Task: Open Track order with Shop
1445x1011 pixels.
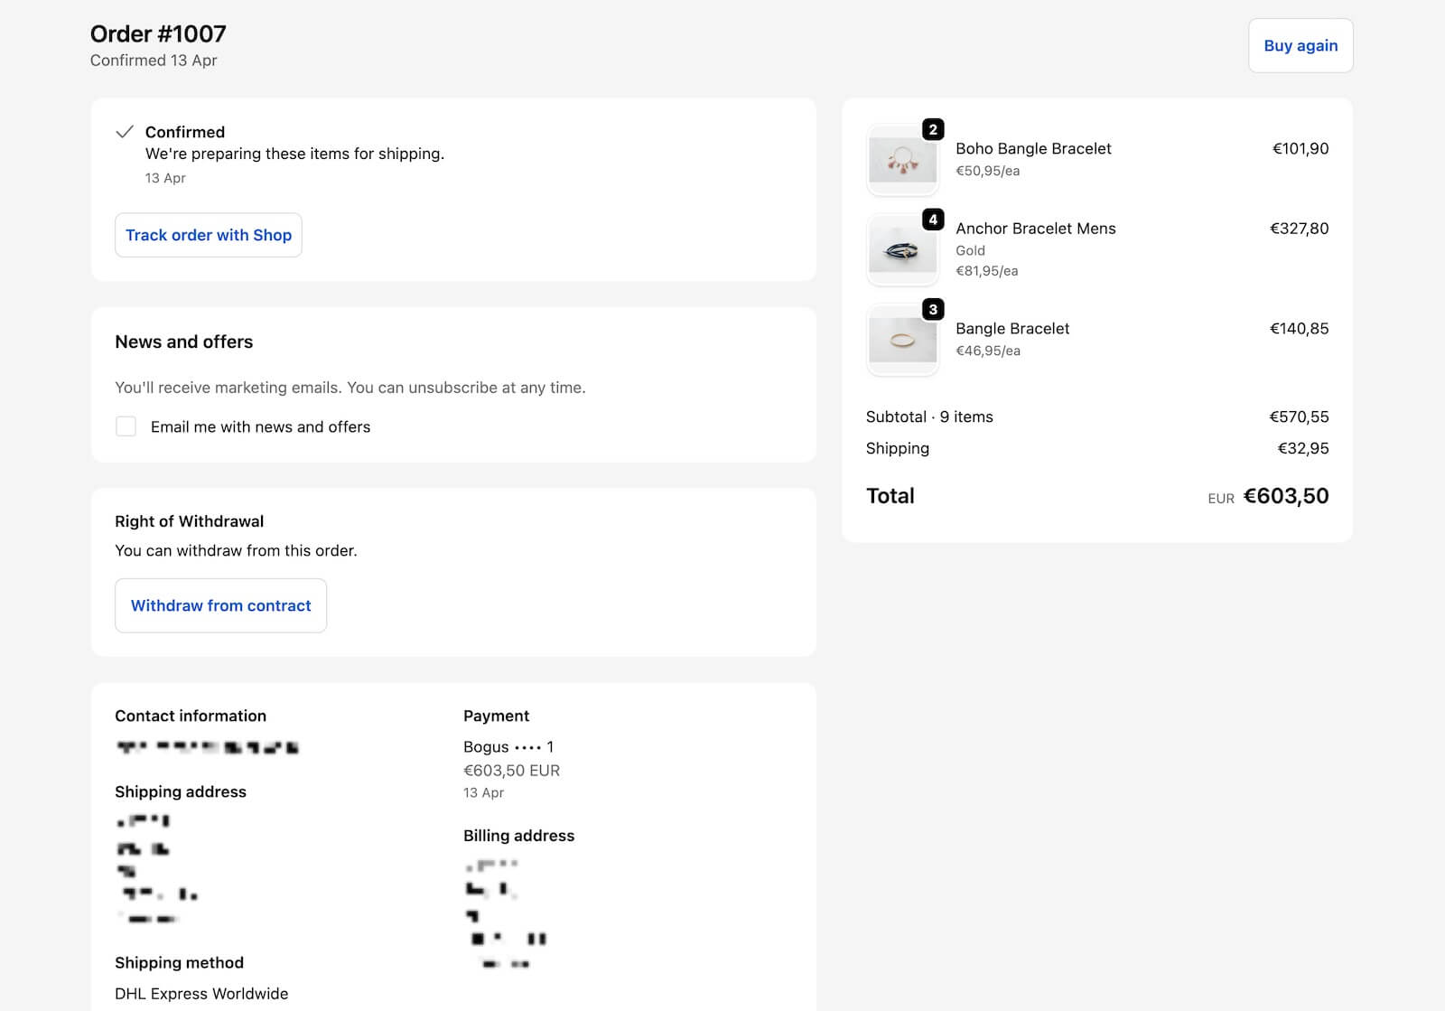Action: [208, 235]
